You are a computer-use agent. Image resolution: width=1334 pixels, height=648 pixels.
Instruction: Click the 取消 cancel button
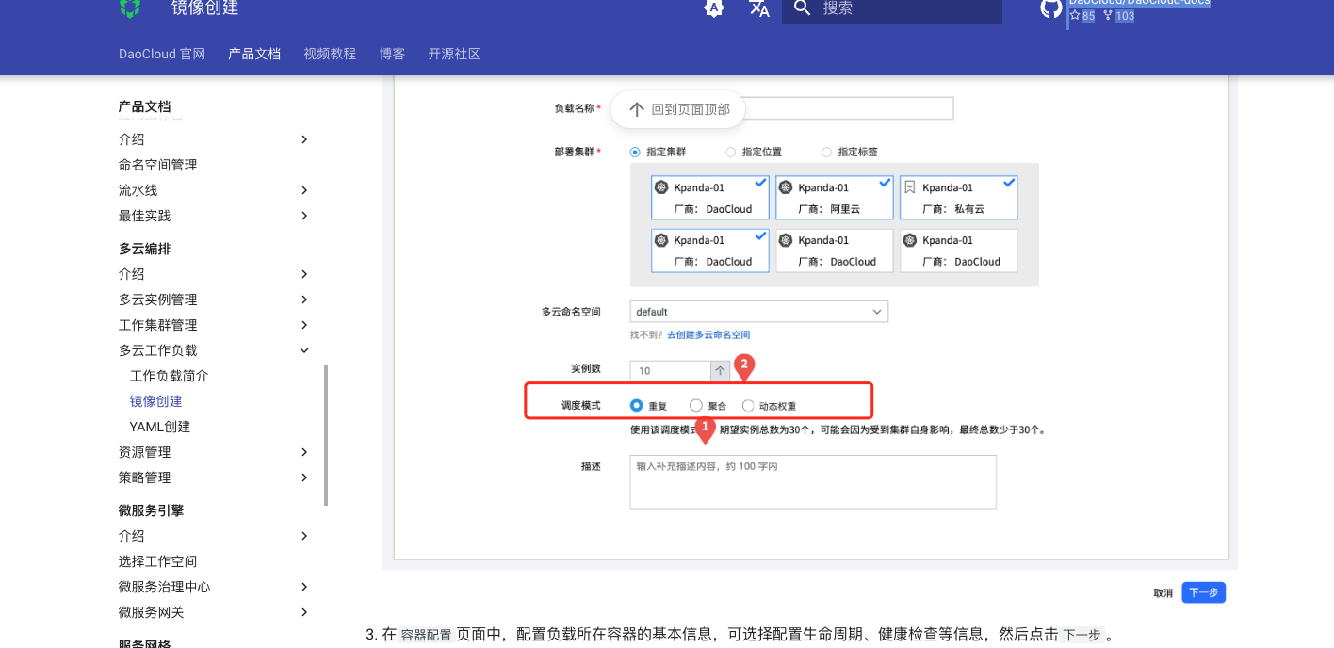click(1163, 593)
